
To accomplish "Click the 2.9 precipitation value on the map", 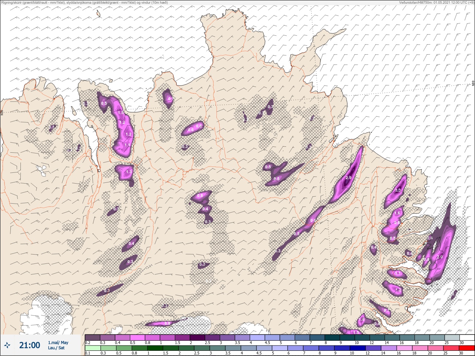I will click(348, 178).
